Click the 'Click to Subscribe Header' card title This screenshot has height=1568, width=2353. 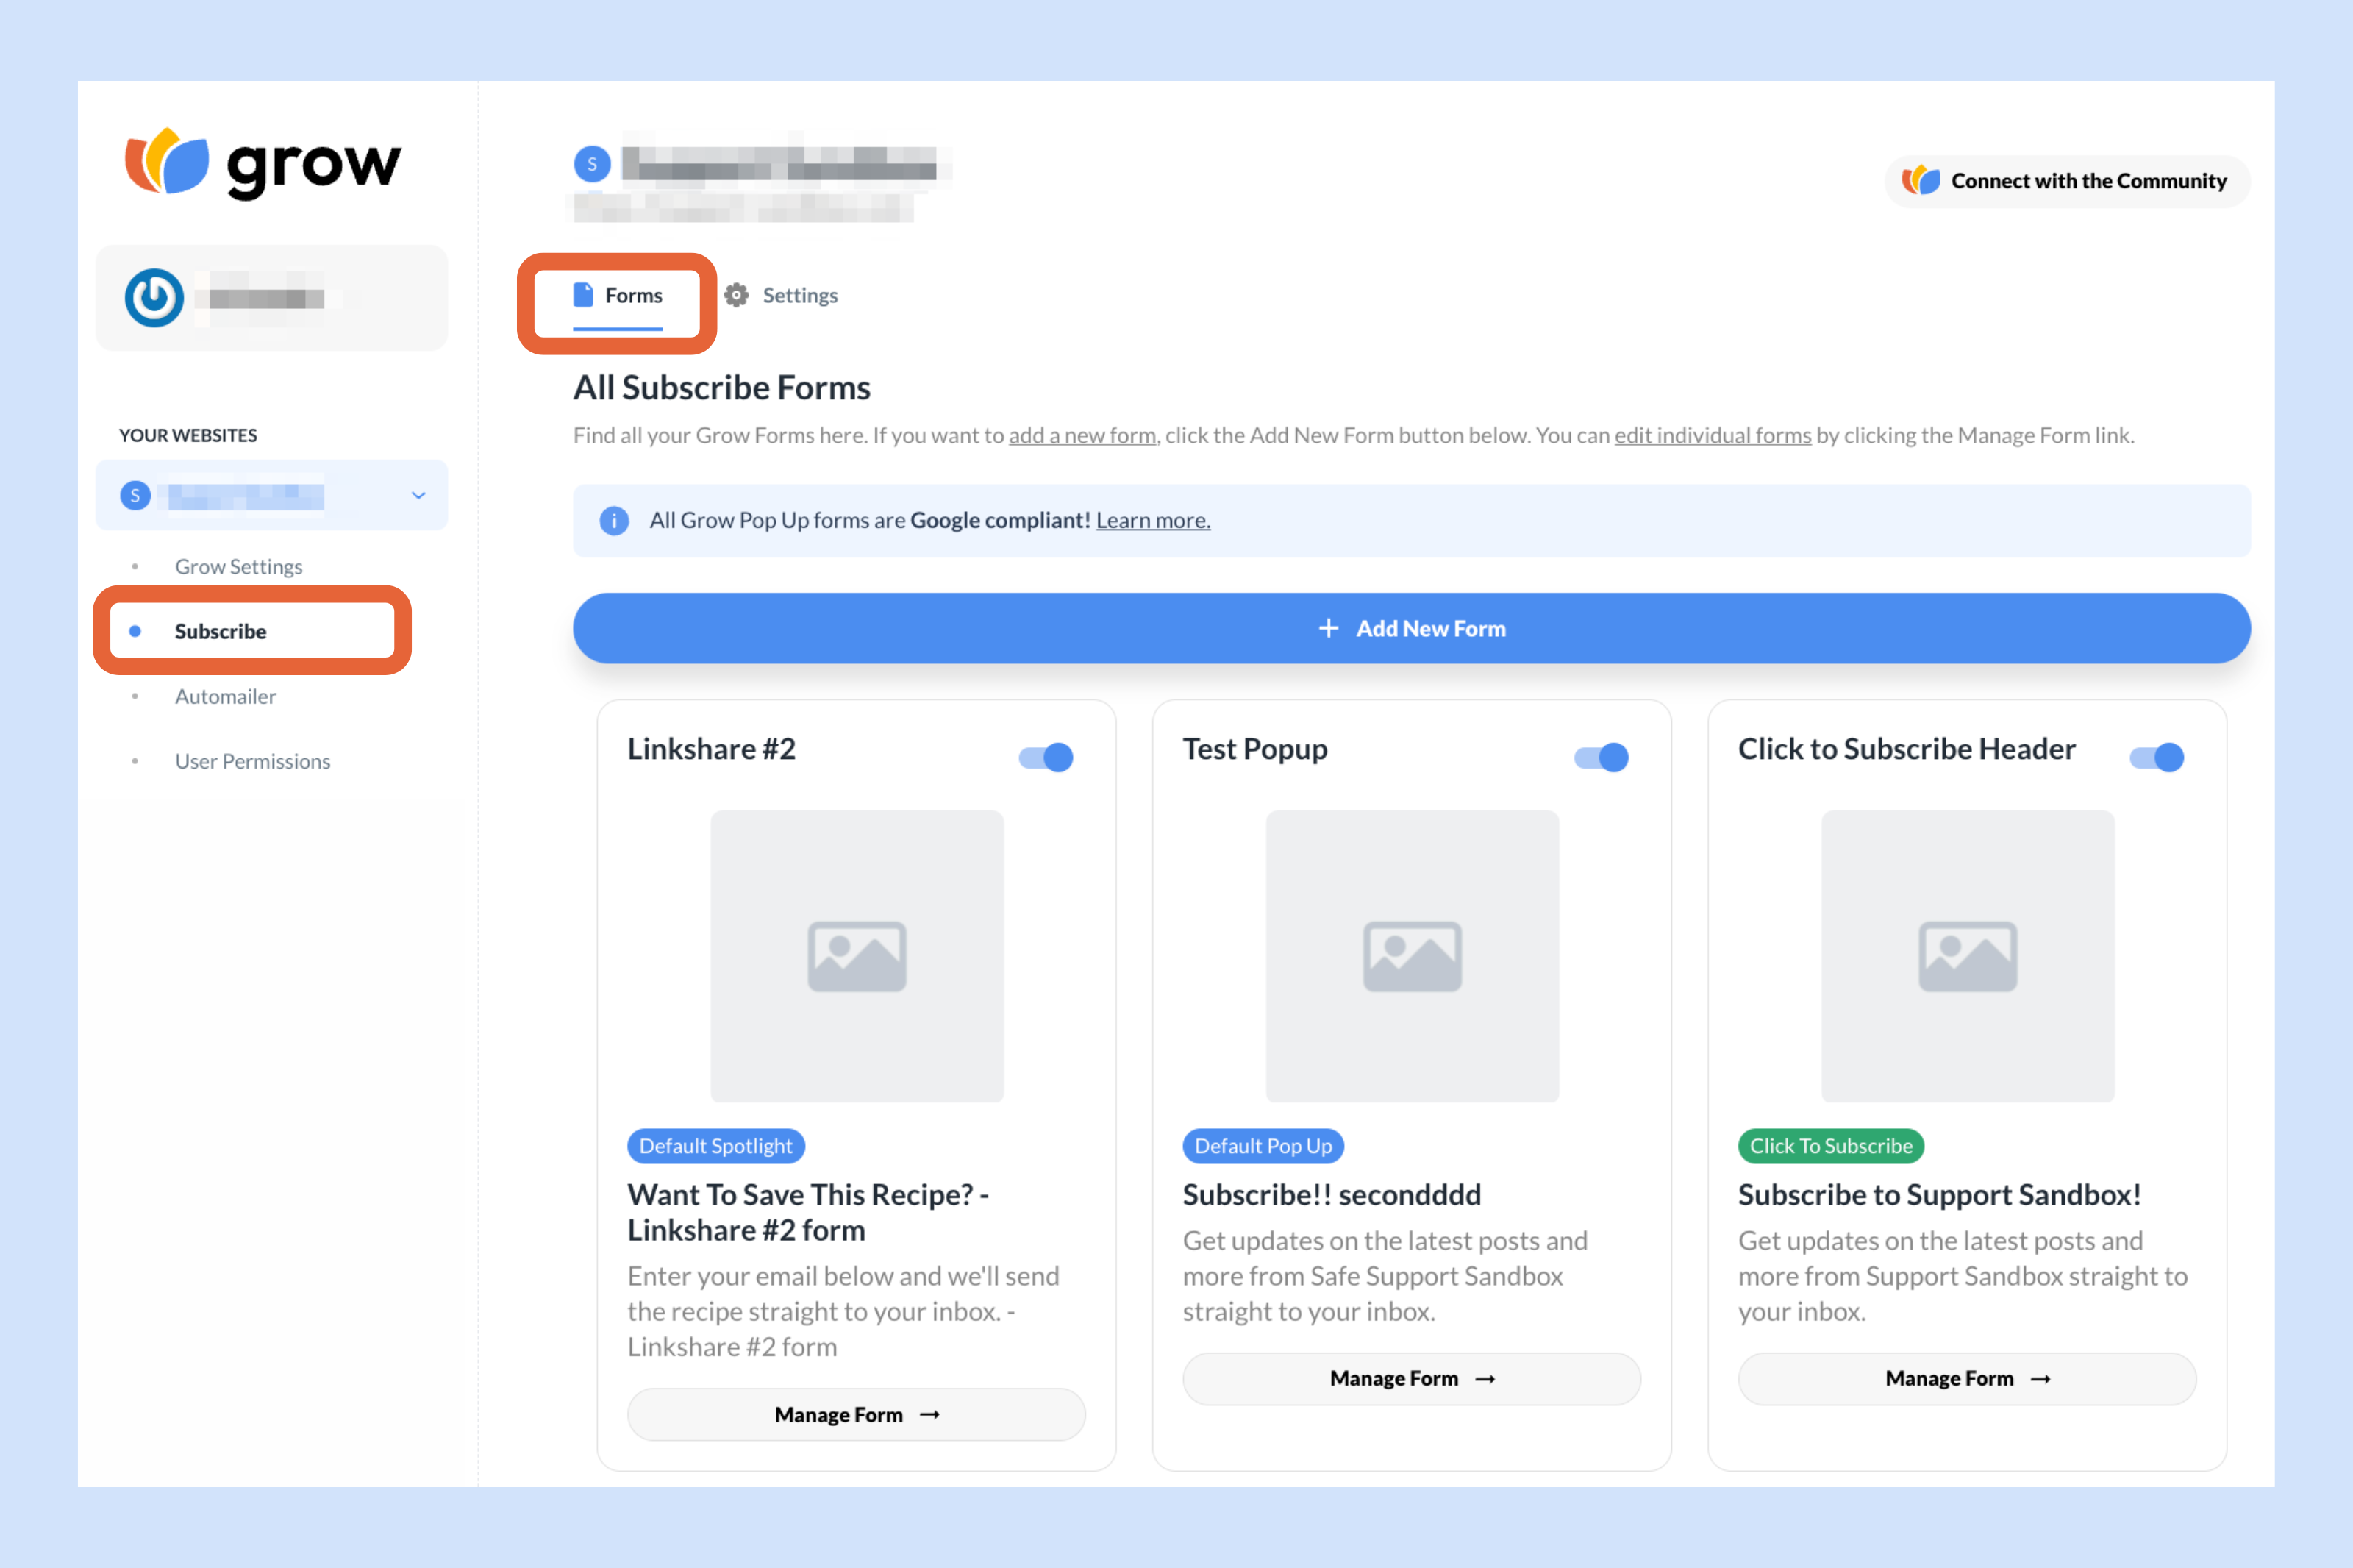pos(1907,749)
